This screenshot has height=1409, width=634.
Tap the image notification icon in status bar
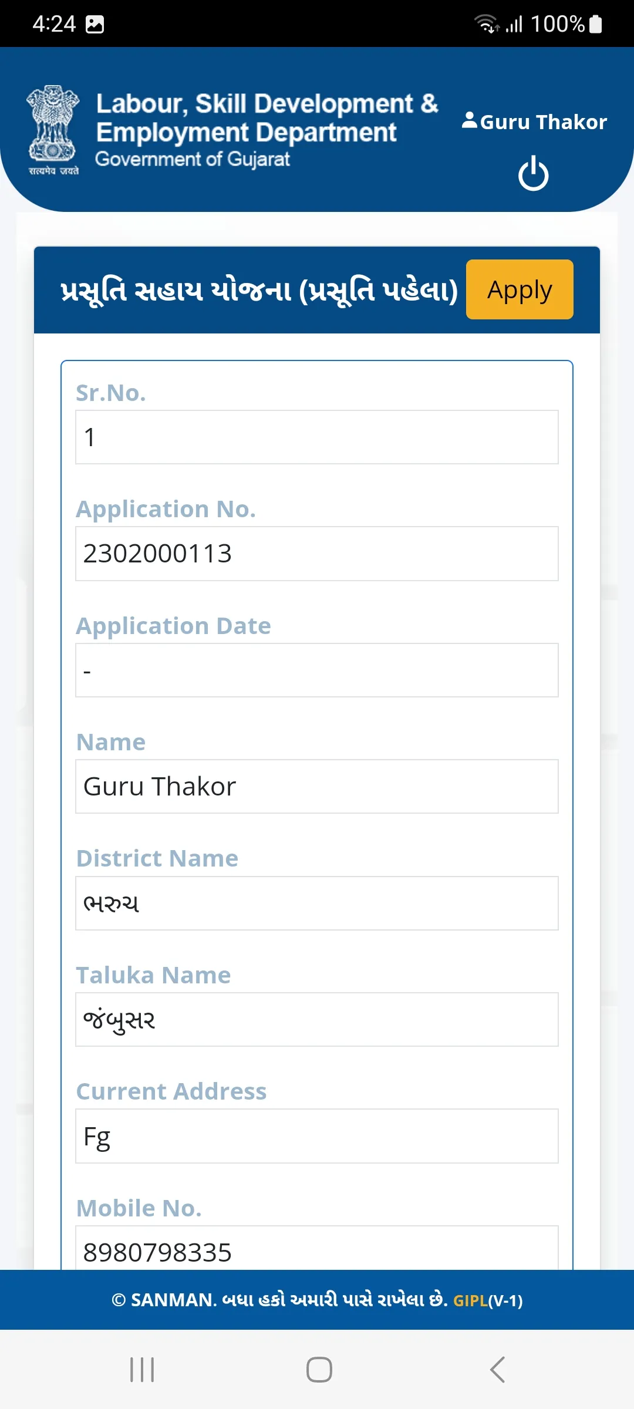[x=95, y=24]
